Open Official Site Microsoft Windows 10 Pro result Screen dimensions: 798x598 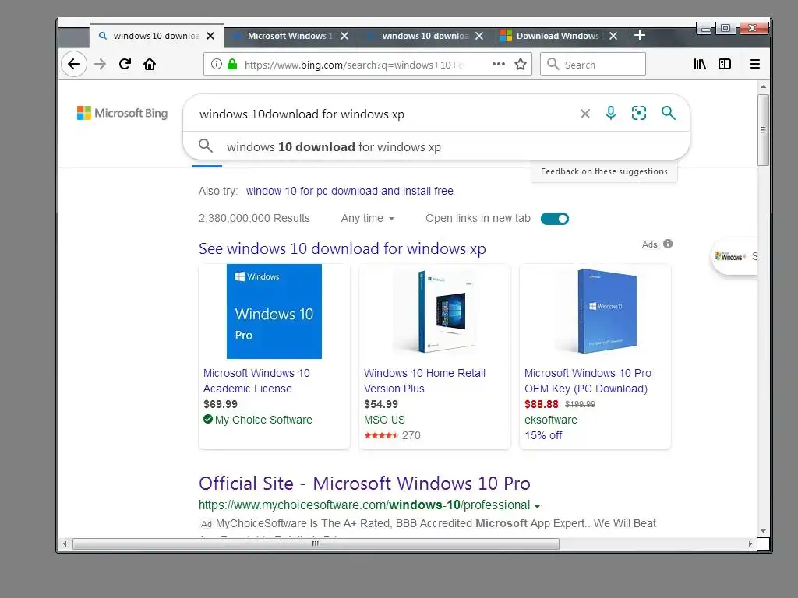point(365,484)
